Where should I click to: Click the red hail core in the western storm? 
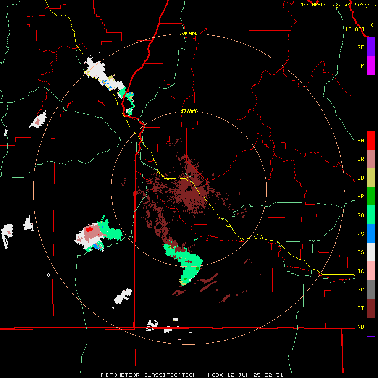(x=89, y=229)
